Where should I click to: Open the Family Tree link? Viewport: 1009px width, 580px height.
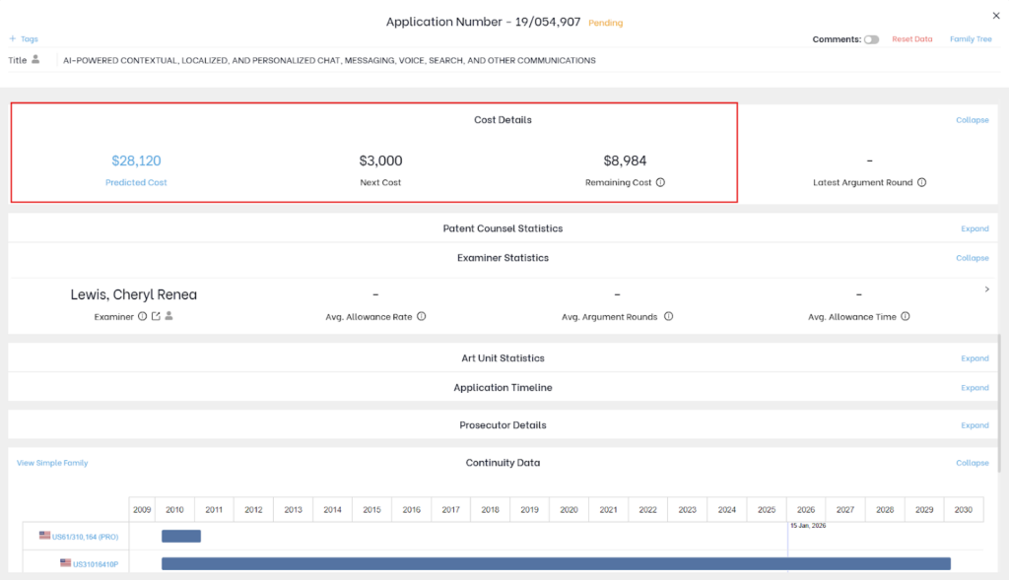(971, 39)
